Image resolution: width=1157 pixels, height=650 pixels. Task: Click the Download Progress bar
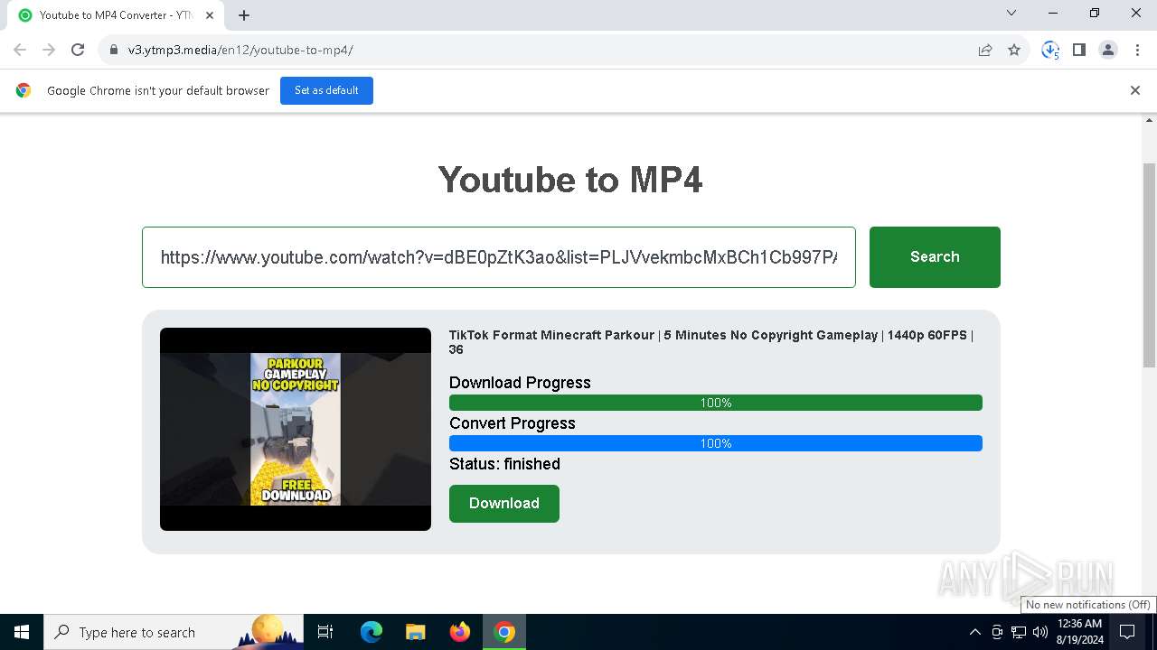(x=716, y=403)
